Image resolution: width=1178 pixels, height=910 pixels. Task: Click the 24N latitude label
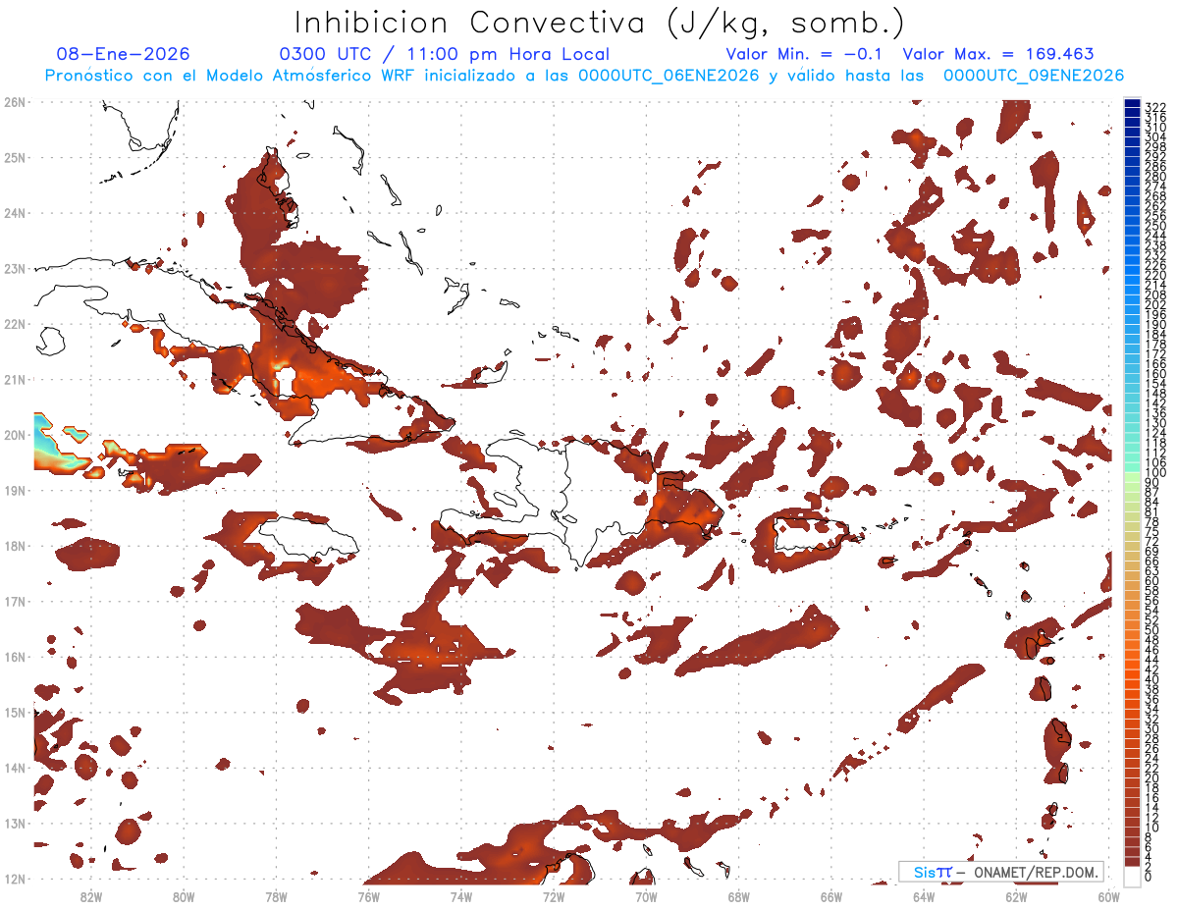point(15,213)
